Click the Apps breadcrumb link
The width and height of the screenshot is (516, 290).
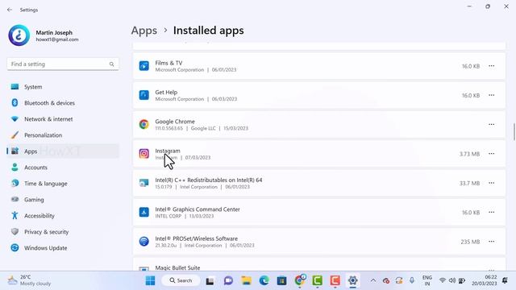(x=144, y=31)
